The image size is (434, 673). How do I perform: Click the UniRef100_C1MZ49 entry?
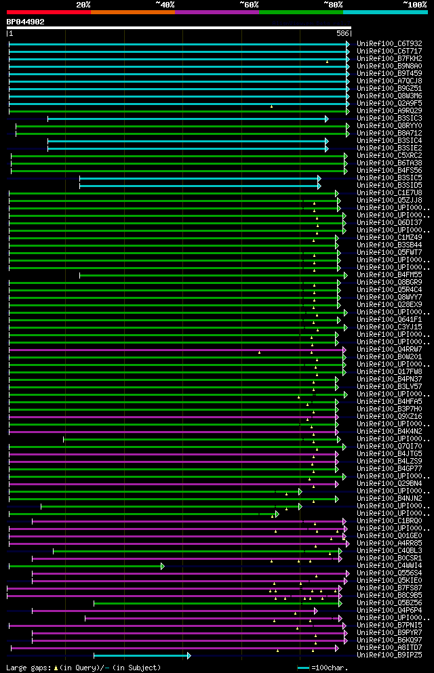click(x=389, y=237)
